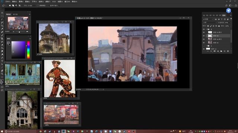The image size is (238, 133).
Task: Open the Navigator panel options menu
Action: (30, 14)
